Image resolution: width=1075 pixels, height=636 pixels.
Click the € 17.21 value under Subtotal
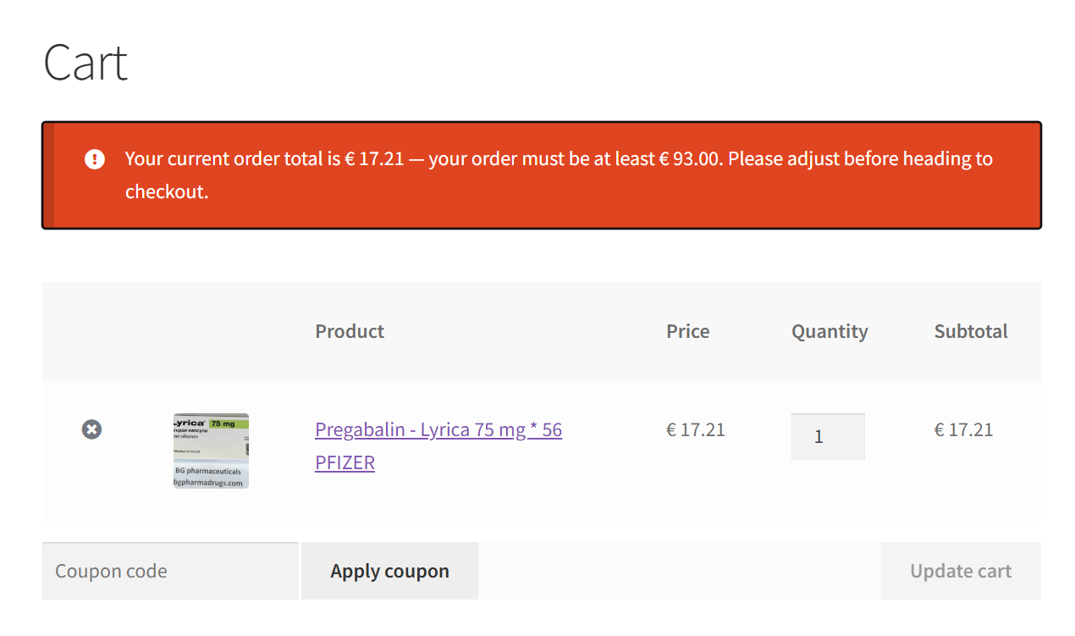pos(963,429)
